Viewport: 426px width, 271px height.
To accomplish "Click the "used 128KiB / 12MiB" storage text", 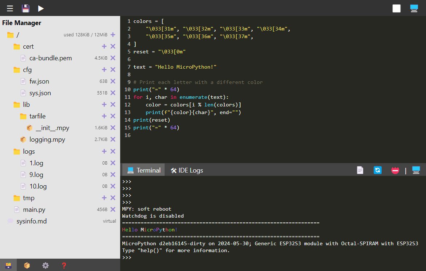I will [x=86, y=35].
